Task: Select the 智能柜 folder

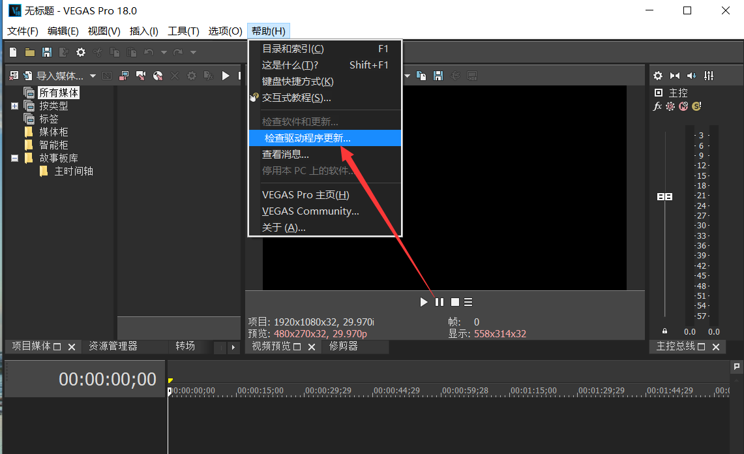Action: 53,145
